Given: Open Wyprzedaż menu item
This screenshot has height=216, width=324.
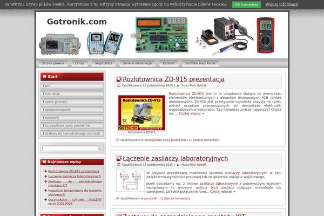Looking at the screenshot, I should (104, 63).
